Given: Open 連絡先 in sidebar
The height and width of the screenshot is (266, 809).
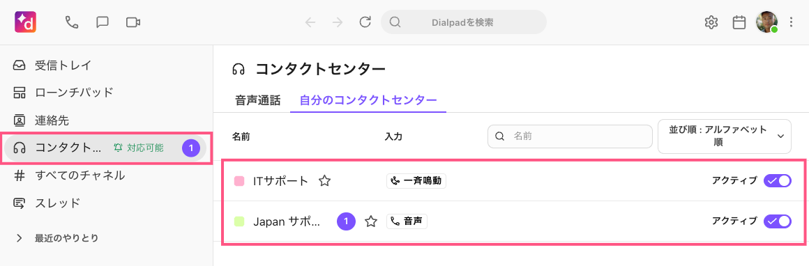Looking at the screenshot, I should pos(52,120).
